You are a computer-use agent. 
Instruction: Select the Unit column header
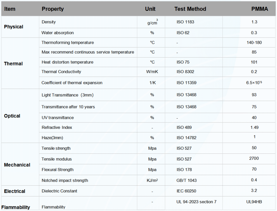[150, 9]
